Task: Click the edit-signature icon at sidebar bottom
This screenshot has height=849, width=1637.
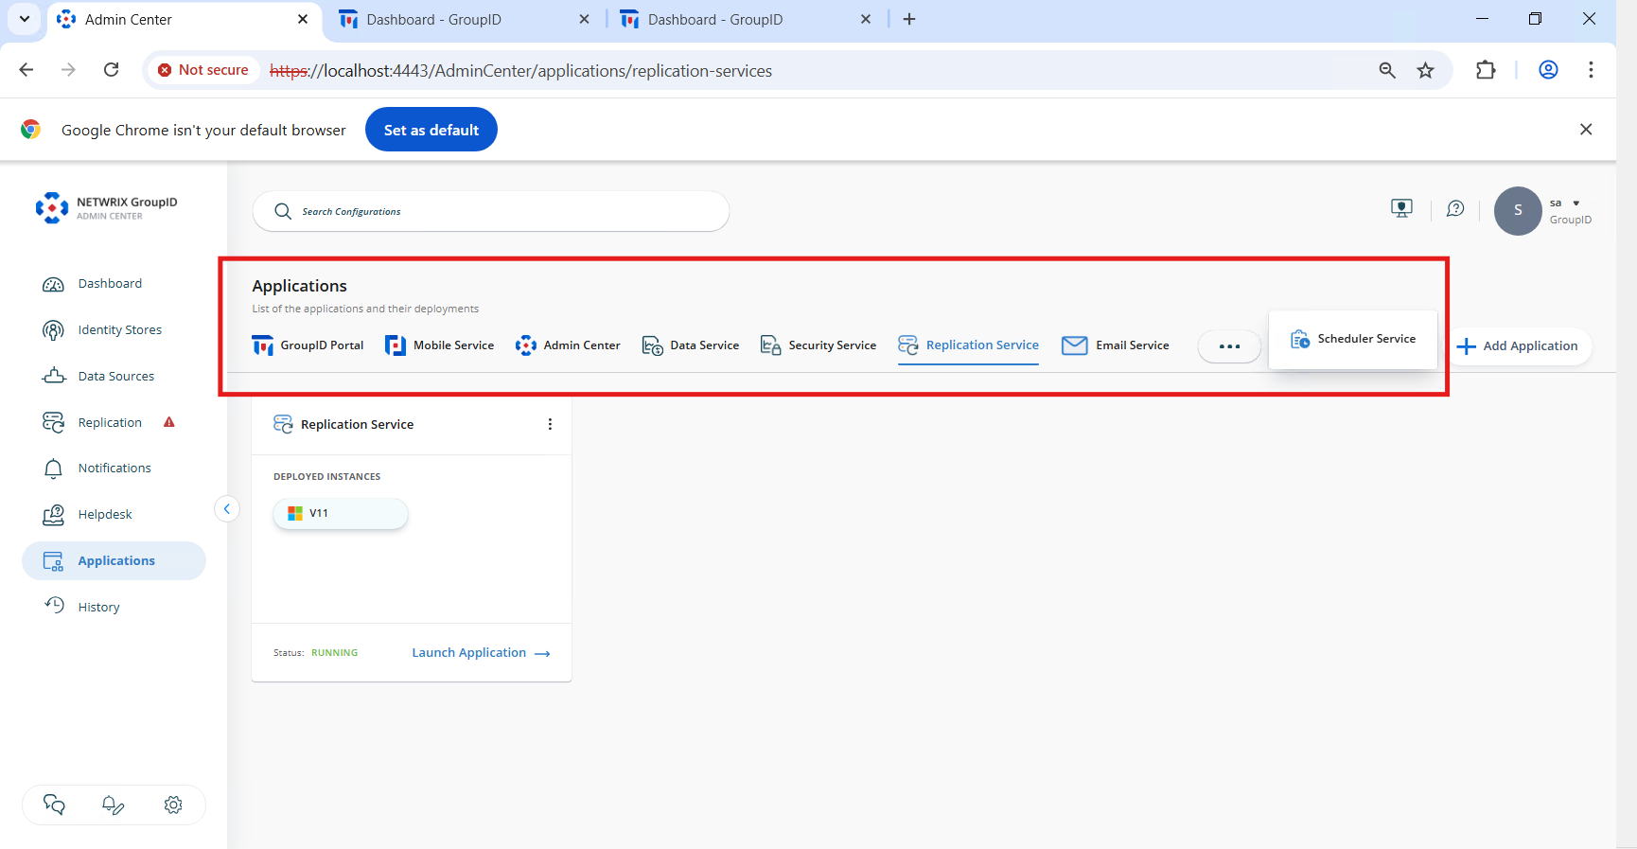Action: coord(114,805)
